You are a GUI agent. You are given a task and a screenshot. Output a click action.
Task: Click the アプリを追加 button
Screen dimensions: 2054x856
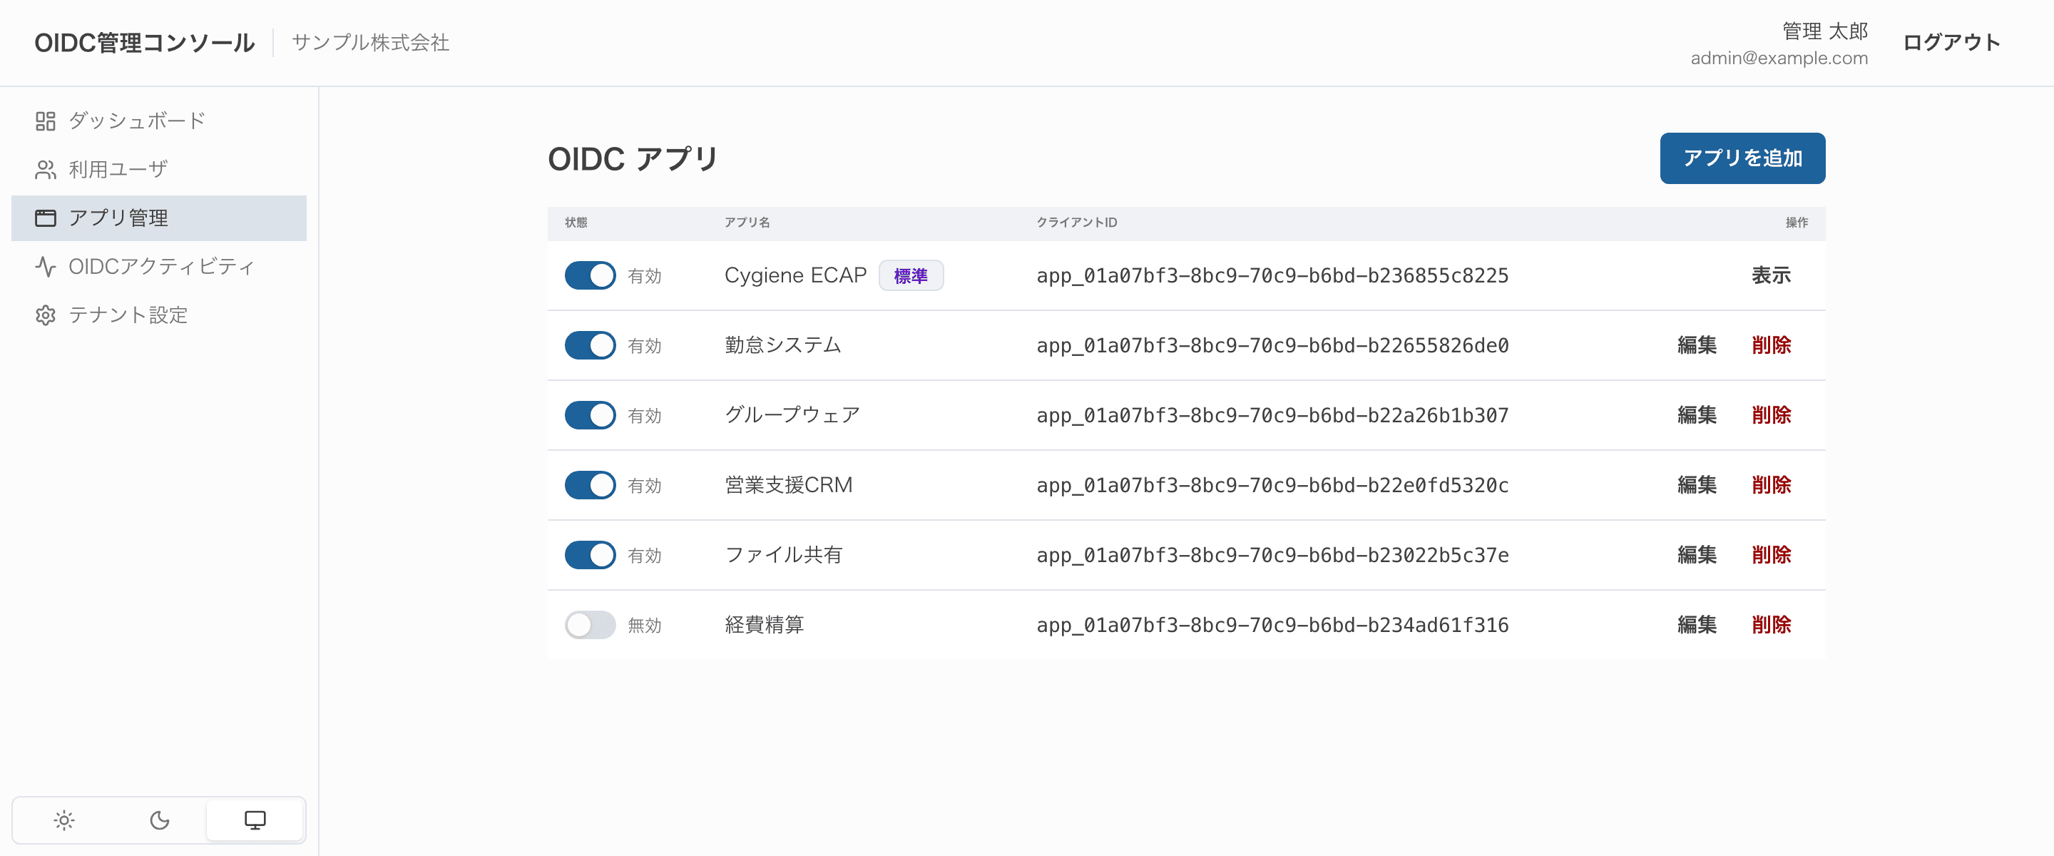(1742, 158)
